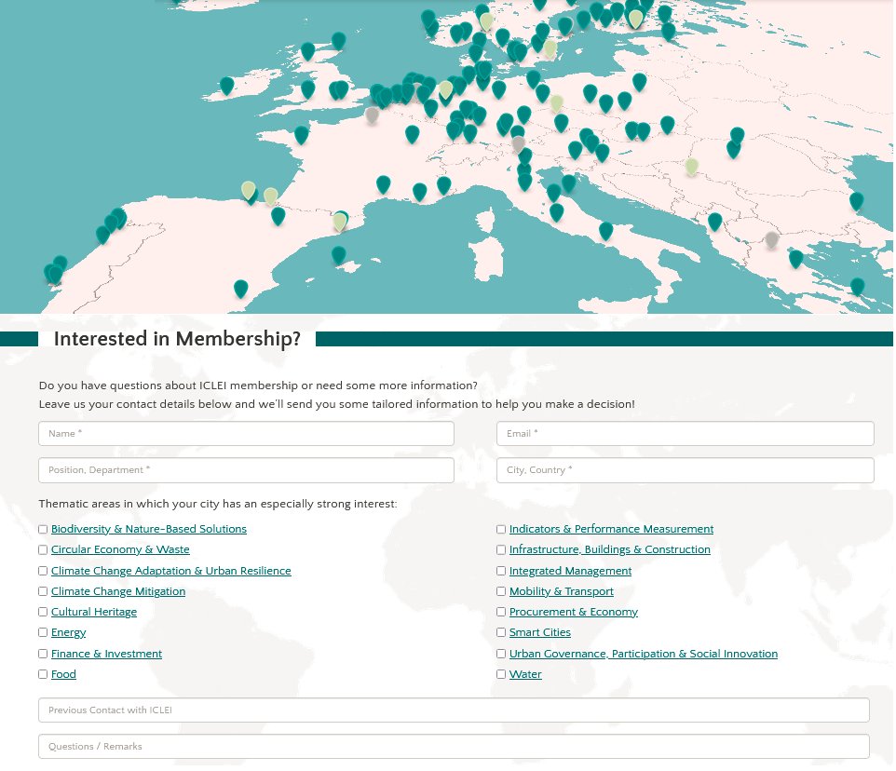Follow the Procurement & Economy link

pos(573,612)
